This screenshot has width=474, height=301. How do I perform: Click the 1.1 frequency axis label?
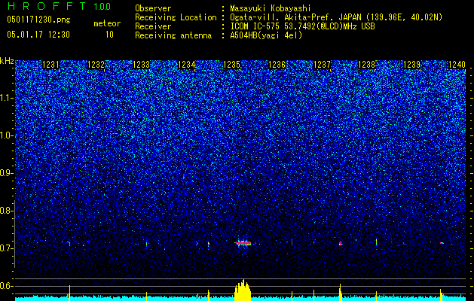[6, 98]
